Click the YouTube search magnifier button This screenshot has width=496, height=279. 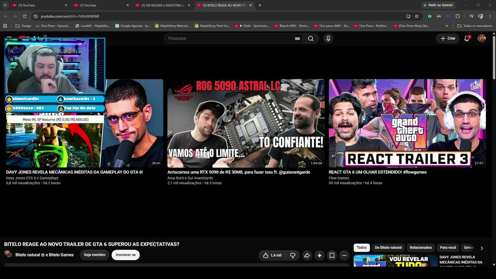click(x=311, y=38)
